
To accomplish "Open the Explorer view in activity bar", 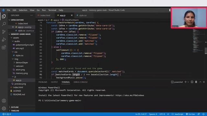I will click(4, 16).
